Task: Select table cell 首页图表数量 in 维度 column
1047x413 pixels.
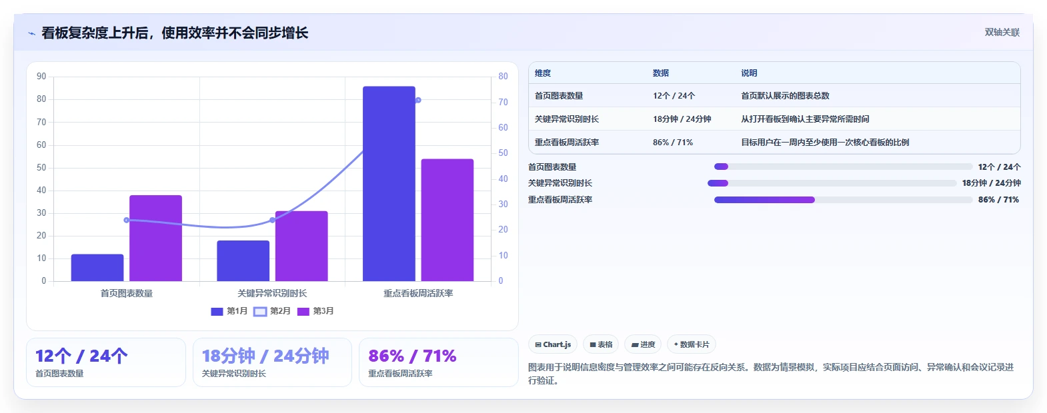Action: click(559, 96)
